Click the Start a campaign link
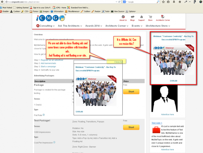Viewport: 203px width, 153px height. 48,67
